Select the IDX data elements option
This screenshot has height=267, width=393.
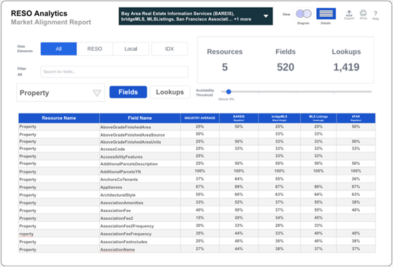[x=169, y=49]
